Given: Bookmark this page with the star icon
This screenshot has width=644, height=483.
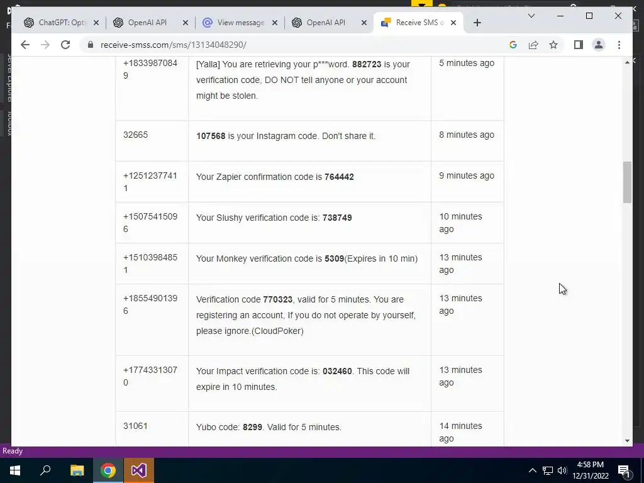Looking at the screenshot, I should click(x=553, y=45).
